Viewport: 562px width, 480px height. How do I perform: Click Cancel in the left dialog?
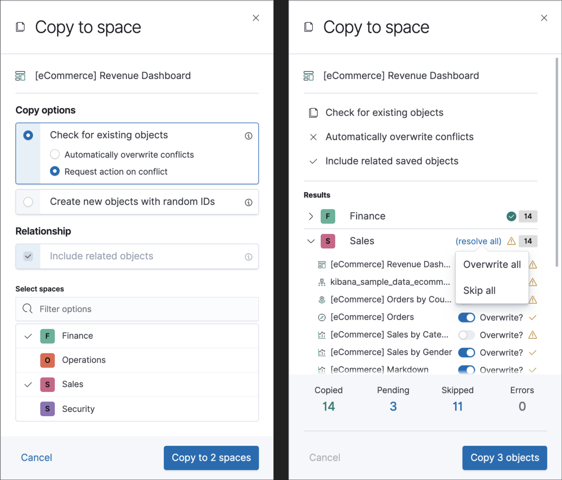tap(36, 458)
